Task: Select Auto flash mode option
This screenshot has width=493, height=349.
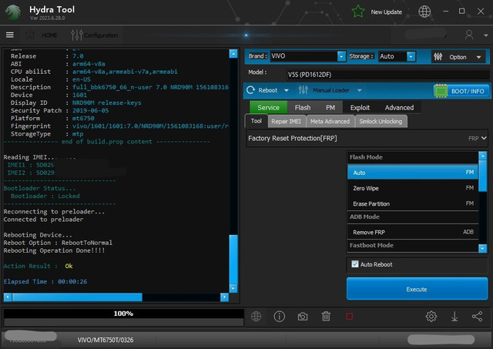Action: [413, 173]
